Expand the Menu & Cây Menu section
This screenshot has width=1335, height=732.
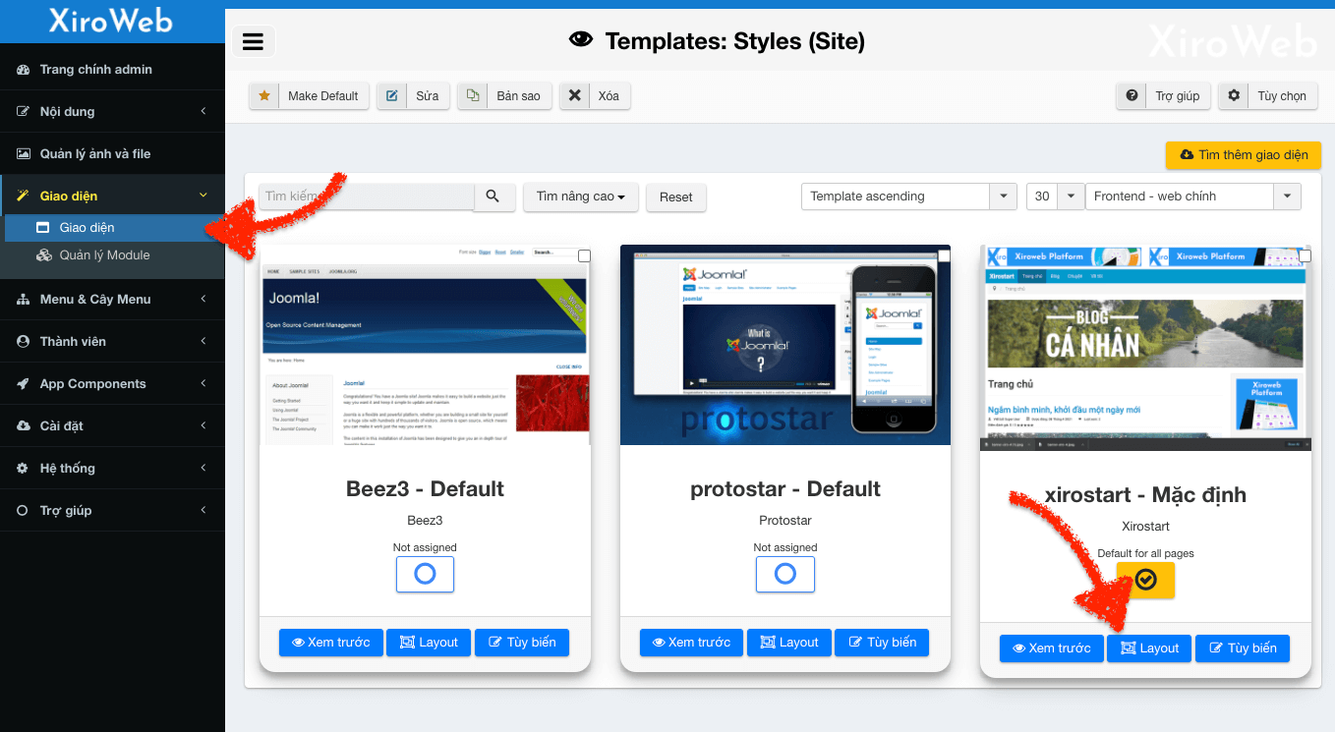point(112,300)
